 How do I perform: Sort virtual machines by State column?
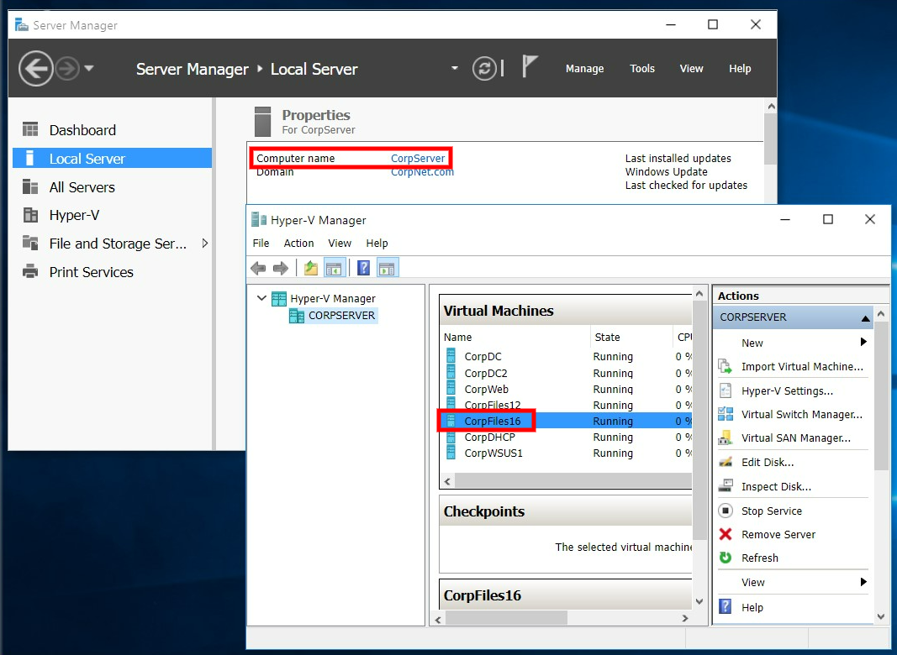tap(631, 338)
